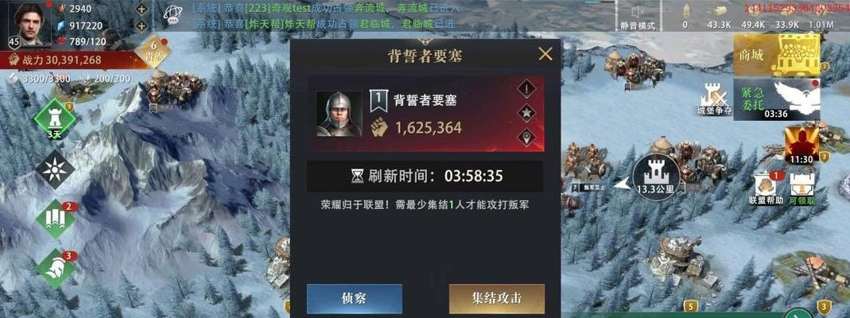Viewport: 850px width, 318px height.
Task: Add more gold with plus icon
Action: pos(142,10)
